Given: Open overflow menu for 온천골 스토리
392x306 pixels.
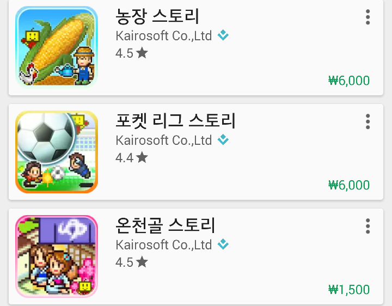Looking at the screenshot, I should point(367,226).
